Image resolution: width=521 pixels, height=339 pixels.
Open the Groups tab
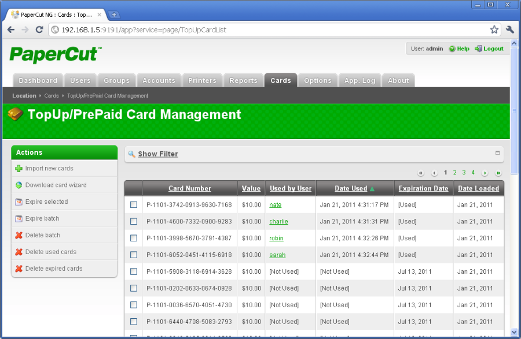(116, 80)
